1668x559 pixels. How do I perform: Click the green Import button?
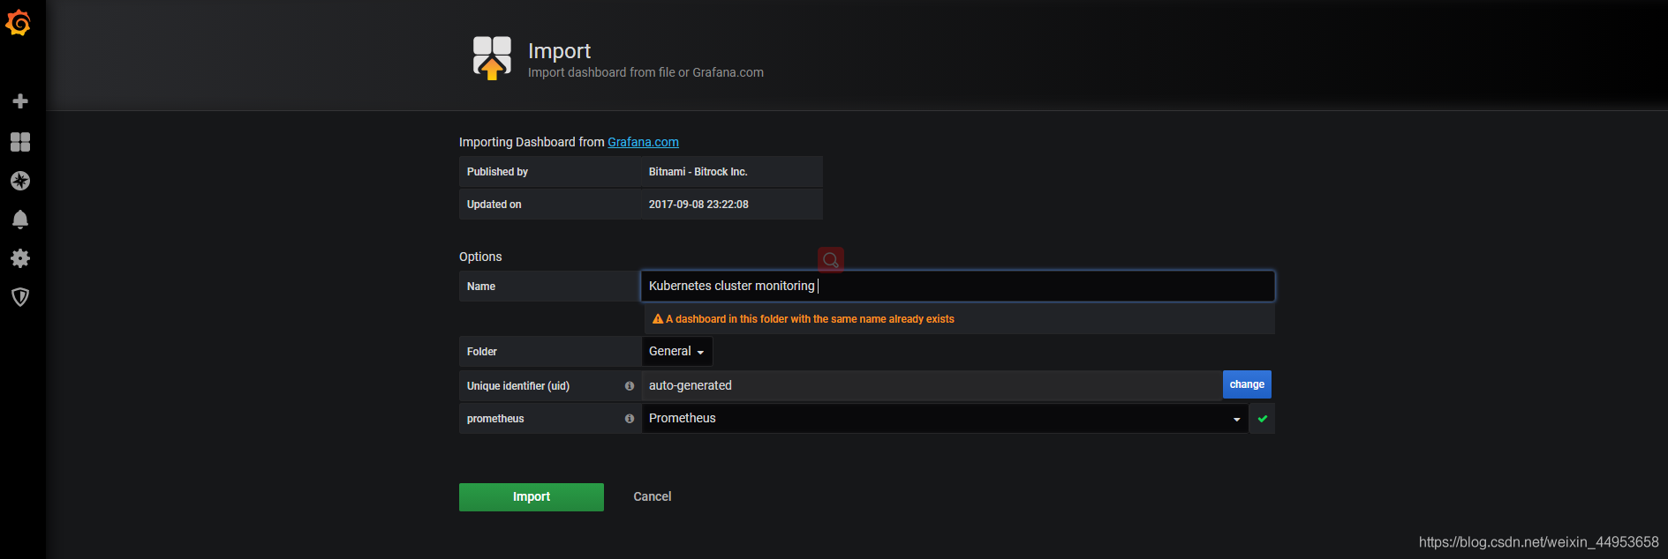532,497
